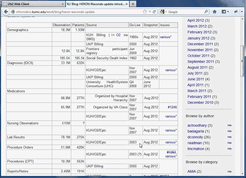
Task: Open February 2012 archive link
Action: tap(199, 32)
